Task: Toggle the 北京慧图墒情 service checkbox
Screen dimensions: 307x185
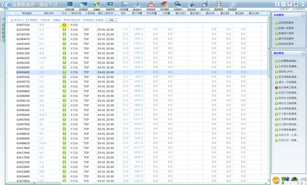Action: coord(277,61)
